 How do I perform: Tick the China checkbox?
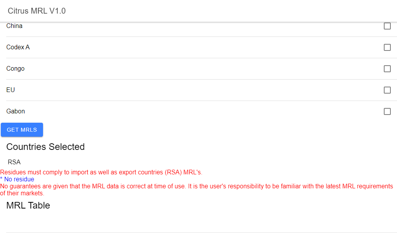pyautogui.click(x=387, y=26)
